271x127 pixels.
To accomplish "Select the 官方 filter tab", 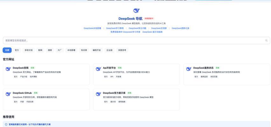I will tap(17, 50).
